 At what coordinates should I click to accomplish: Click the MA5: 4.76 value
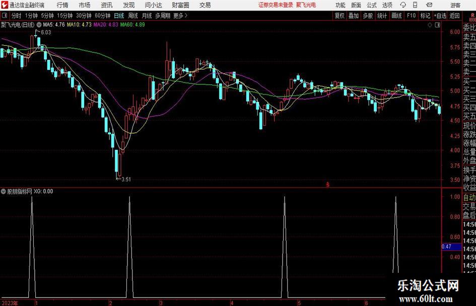(54, 25)
